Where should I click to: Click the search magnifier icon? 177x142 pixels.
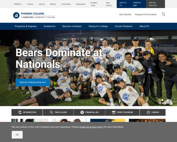pos(163,14)
